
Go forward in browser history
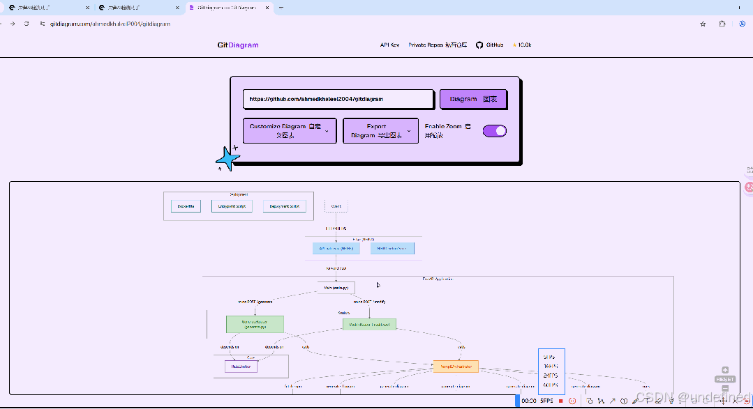pyautogui.click(x=13, y=24)
